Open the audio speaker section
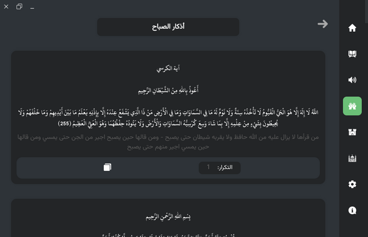 [x=352, y=80]
